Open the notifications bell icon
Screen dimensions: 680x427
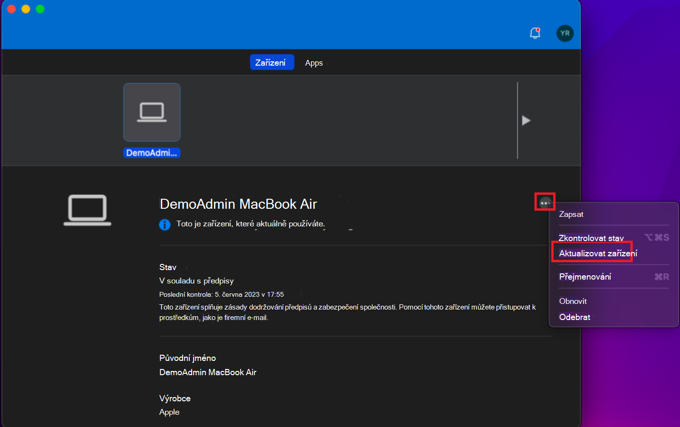[x=535, y=33]
